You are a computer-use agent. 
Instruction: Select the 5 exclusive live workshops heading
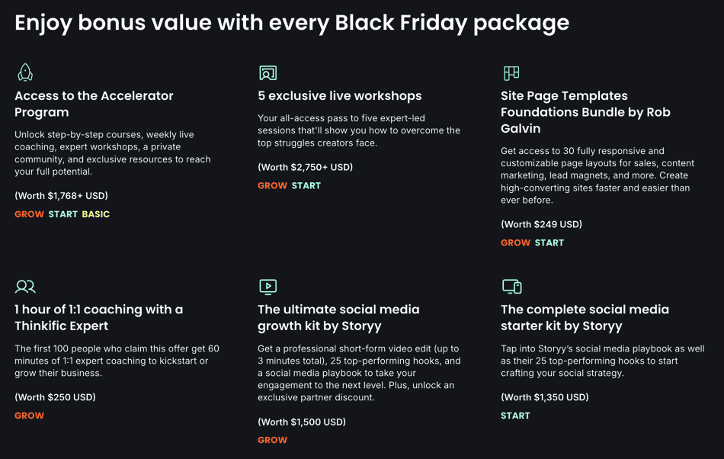click(x=339, y=96)
